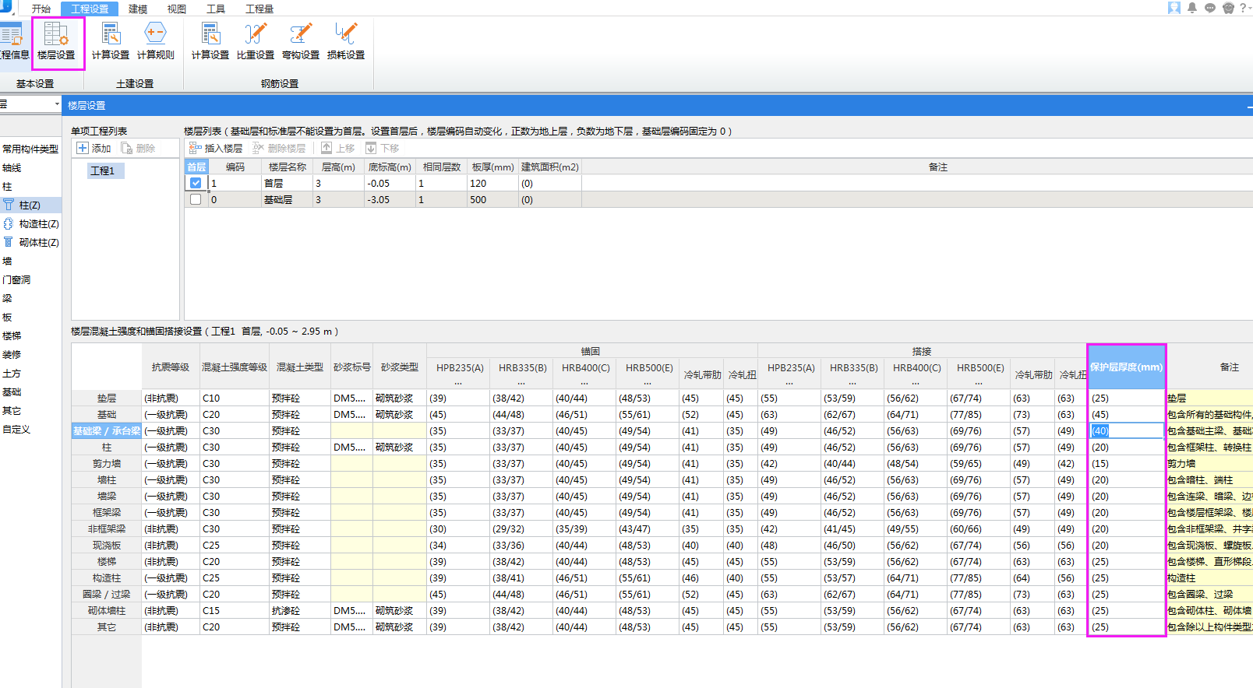
Task: Click the 删除 project icon
Action: (x=138, y=148)
